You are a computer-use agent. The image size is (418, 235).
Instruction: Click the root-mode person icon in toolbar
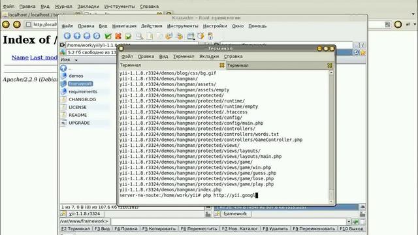210,36
